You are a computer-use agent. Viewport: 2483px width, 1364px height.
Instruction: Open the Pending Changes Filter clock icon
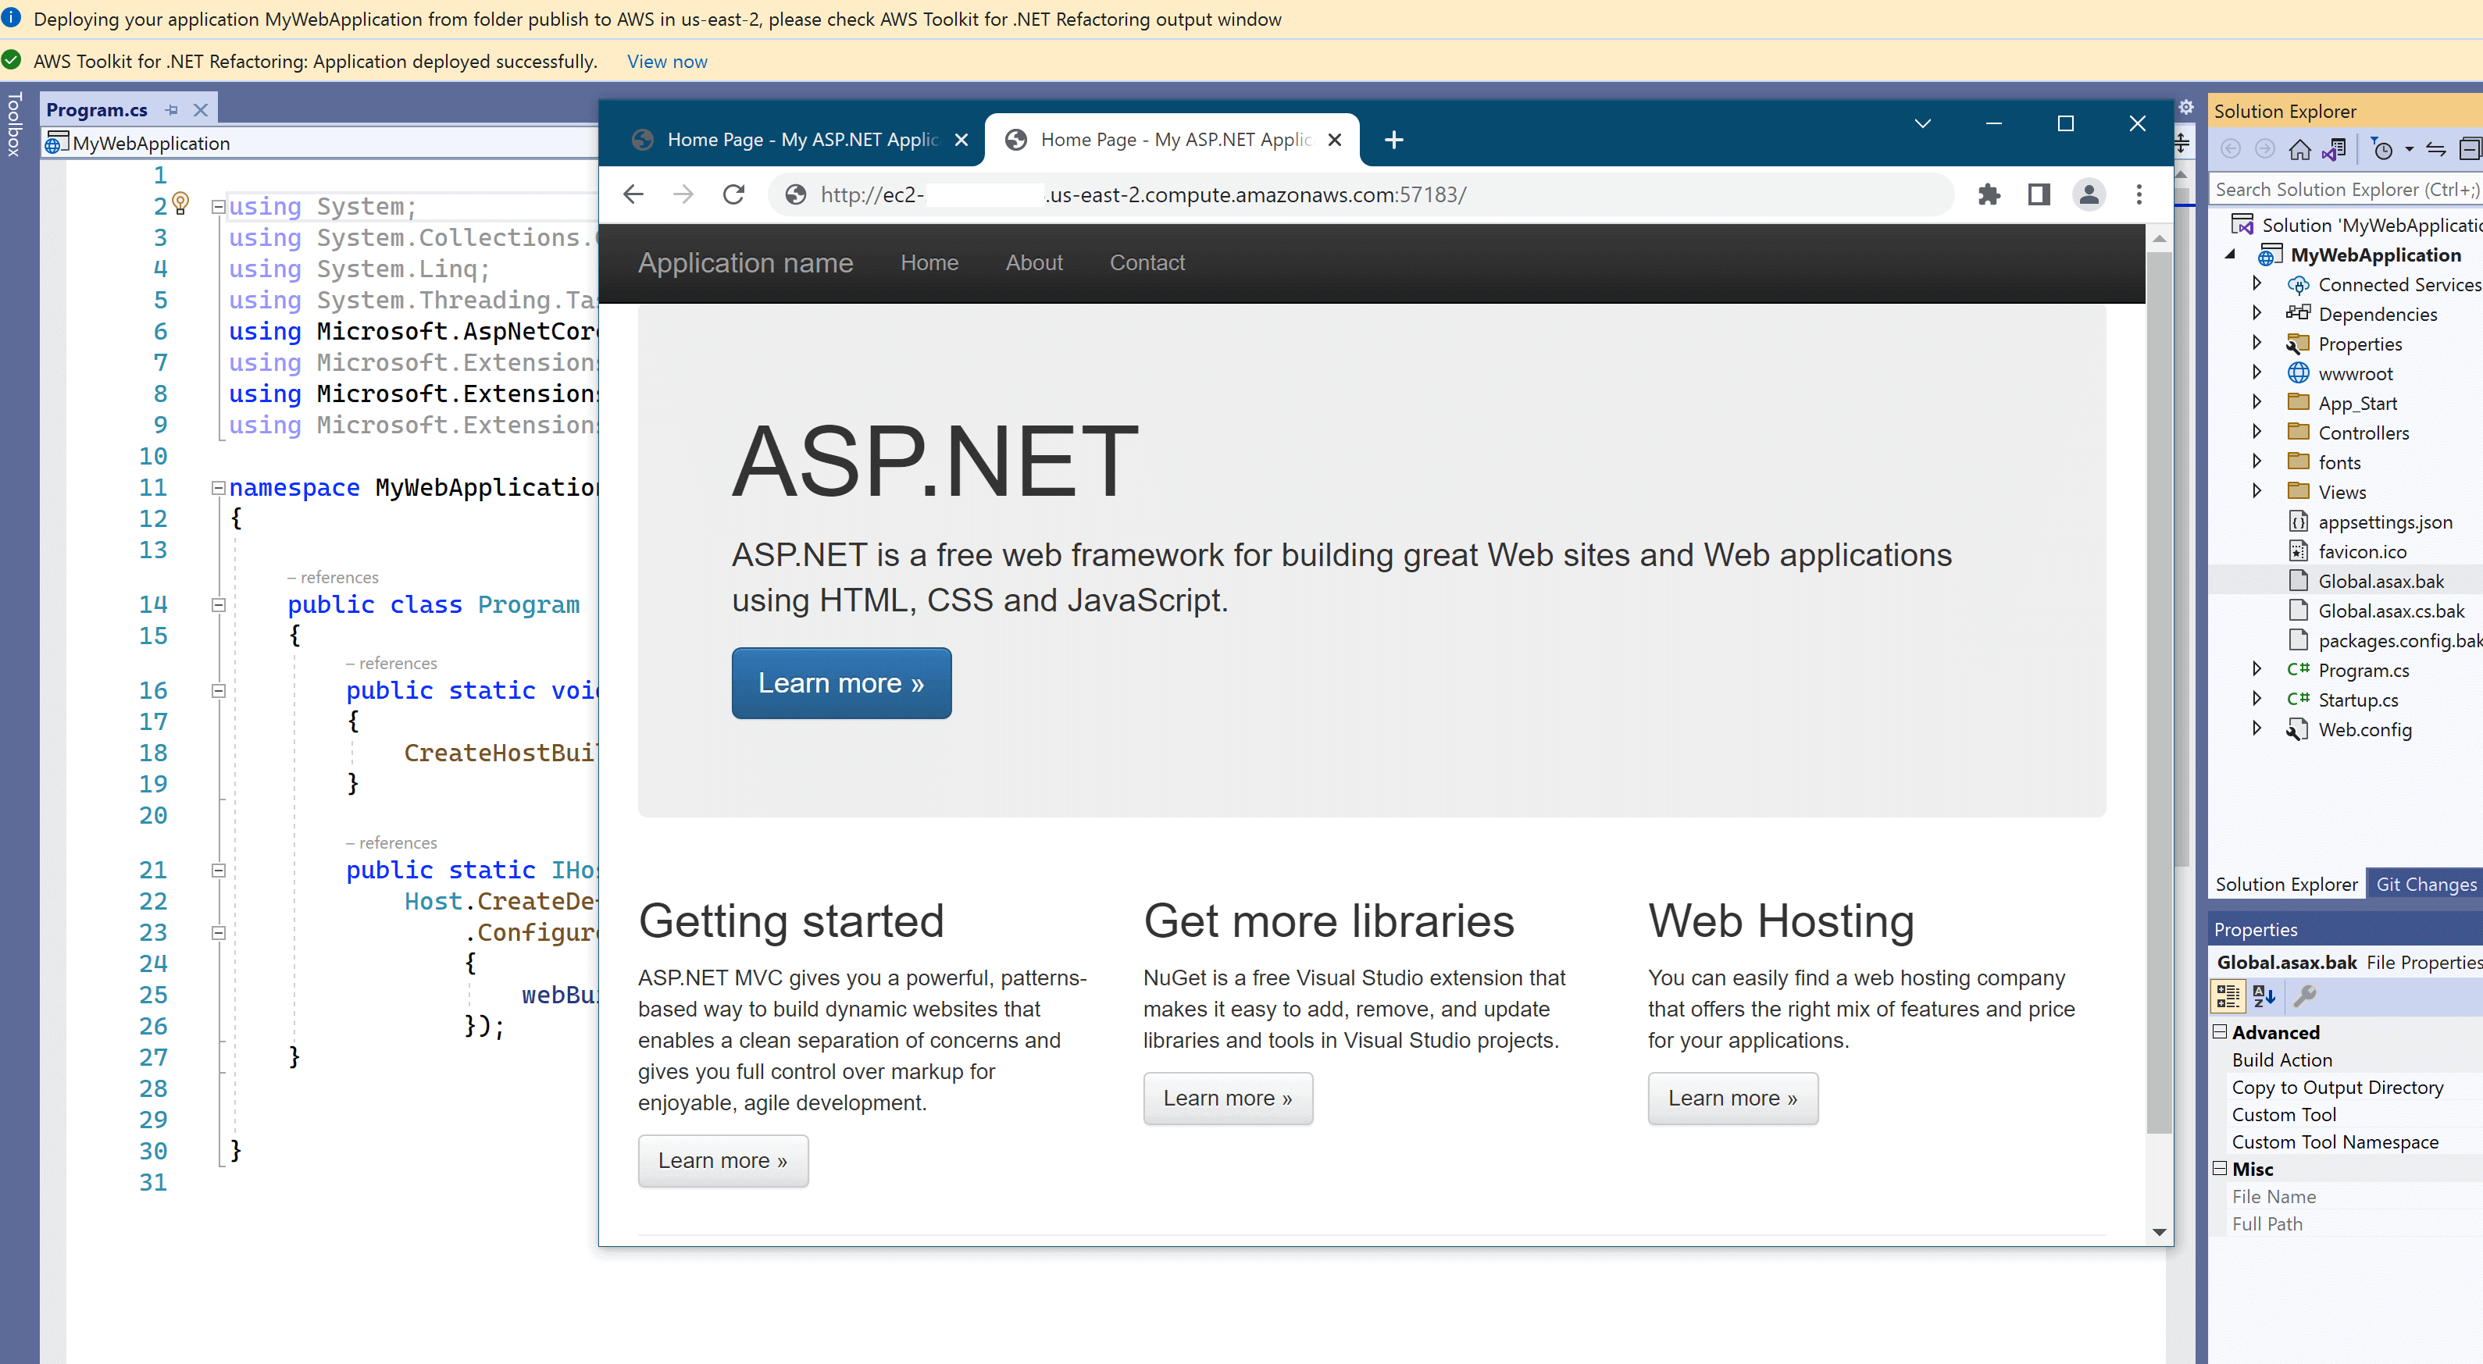2384,149
